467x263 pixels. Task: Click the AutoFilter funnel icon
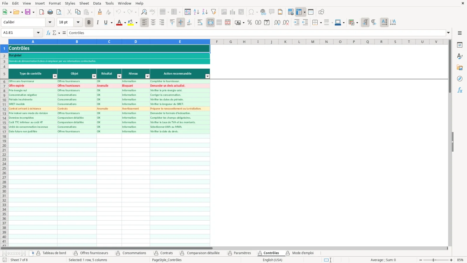coord(214,12)
